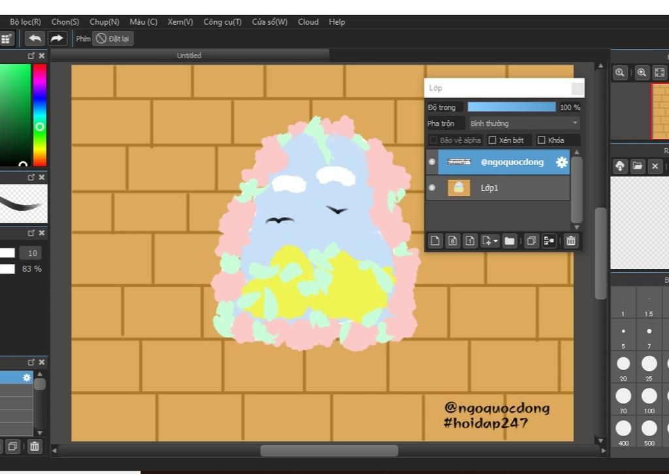This screenshot has width=669, height=474.
Task: Click the Đặt lại reset button
Action: (112, 39)
